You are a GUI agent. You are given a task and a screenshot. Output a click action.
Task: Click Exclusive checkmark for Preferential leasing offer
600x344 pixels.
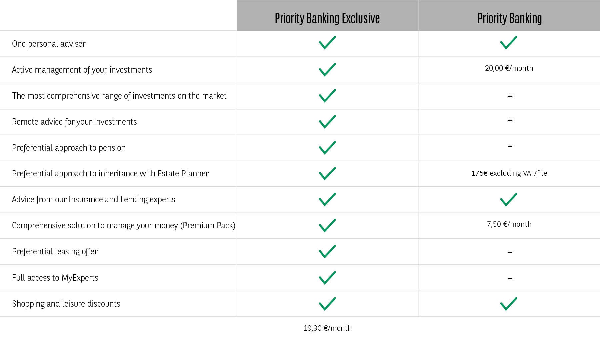pyautogui.click(x=327, y=252)
